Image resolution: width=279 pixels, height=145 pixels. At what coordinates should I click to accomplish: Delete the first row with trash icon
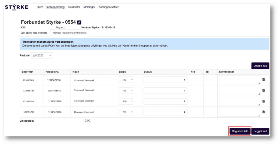[x=263, y=80]
